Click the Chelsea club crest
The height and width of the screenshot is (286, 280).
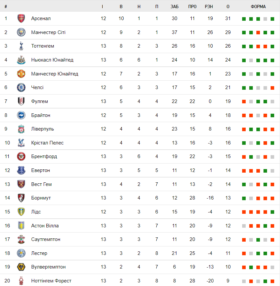click(x=21, y=87)
